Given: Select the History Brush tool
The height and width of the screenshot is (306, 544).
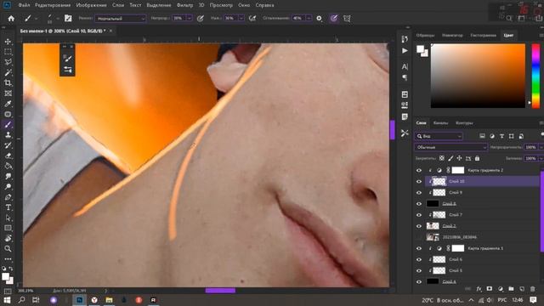Looking at the screenshot, I should click(x=8, y=145).
